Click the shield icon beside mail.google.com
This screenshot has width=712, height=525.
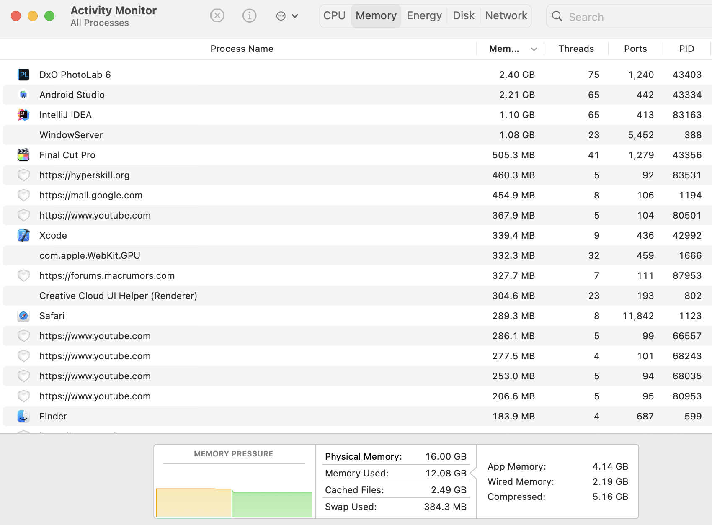(23, 195)
